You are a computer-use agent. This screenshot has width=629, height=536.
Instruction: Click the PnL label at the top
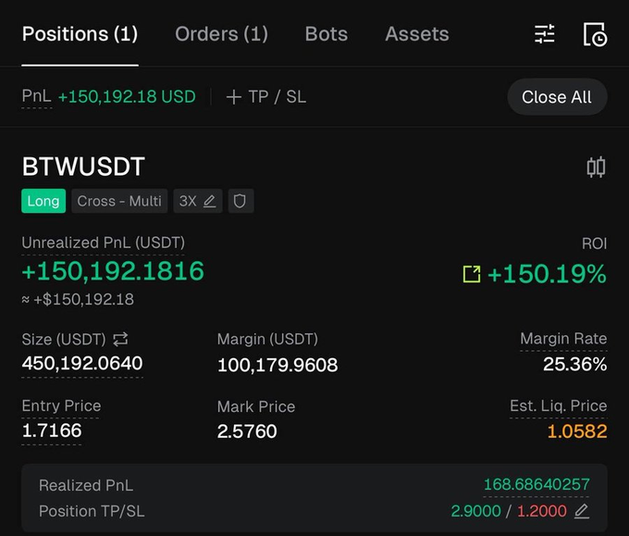click(36, 96)
